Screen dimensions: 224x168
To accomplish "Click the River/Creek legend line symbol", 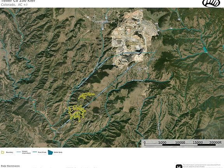I will [35, 152].
